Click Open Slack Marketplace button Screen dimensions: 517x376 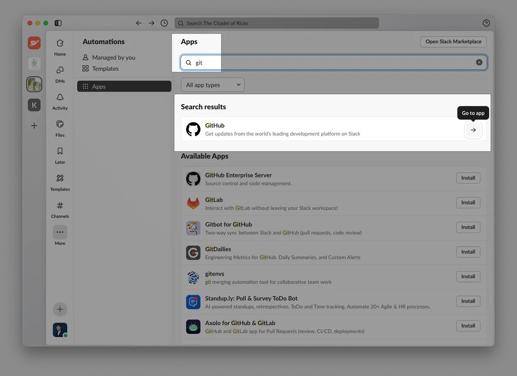453,42
